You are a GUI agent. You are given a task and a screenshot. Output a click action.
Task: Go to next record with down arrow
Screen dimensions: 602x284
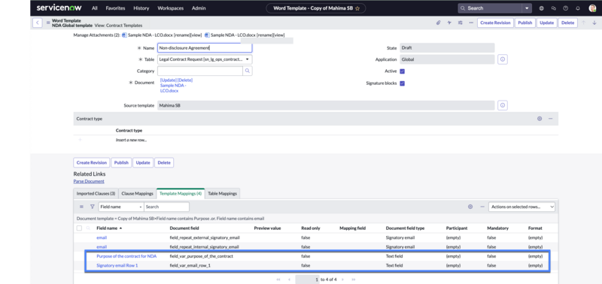[594, 23]
